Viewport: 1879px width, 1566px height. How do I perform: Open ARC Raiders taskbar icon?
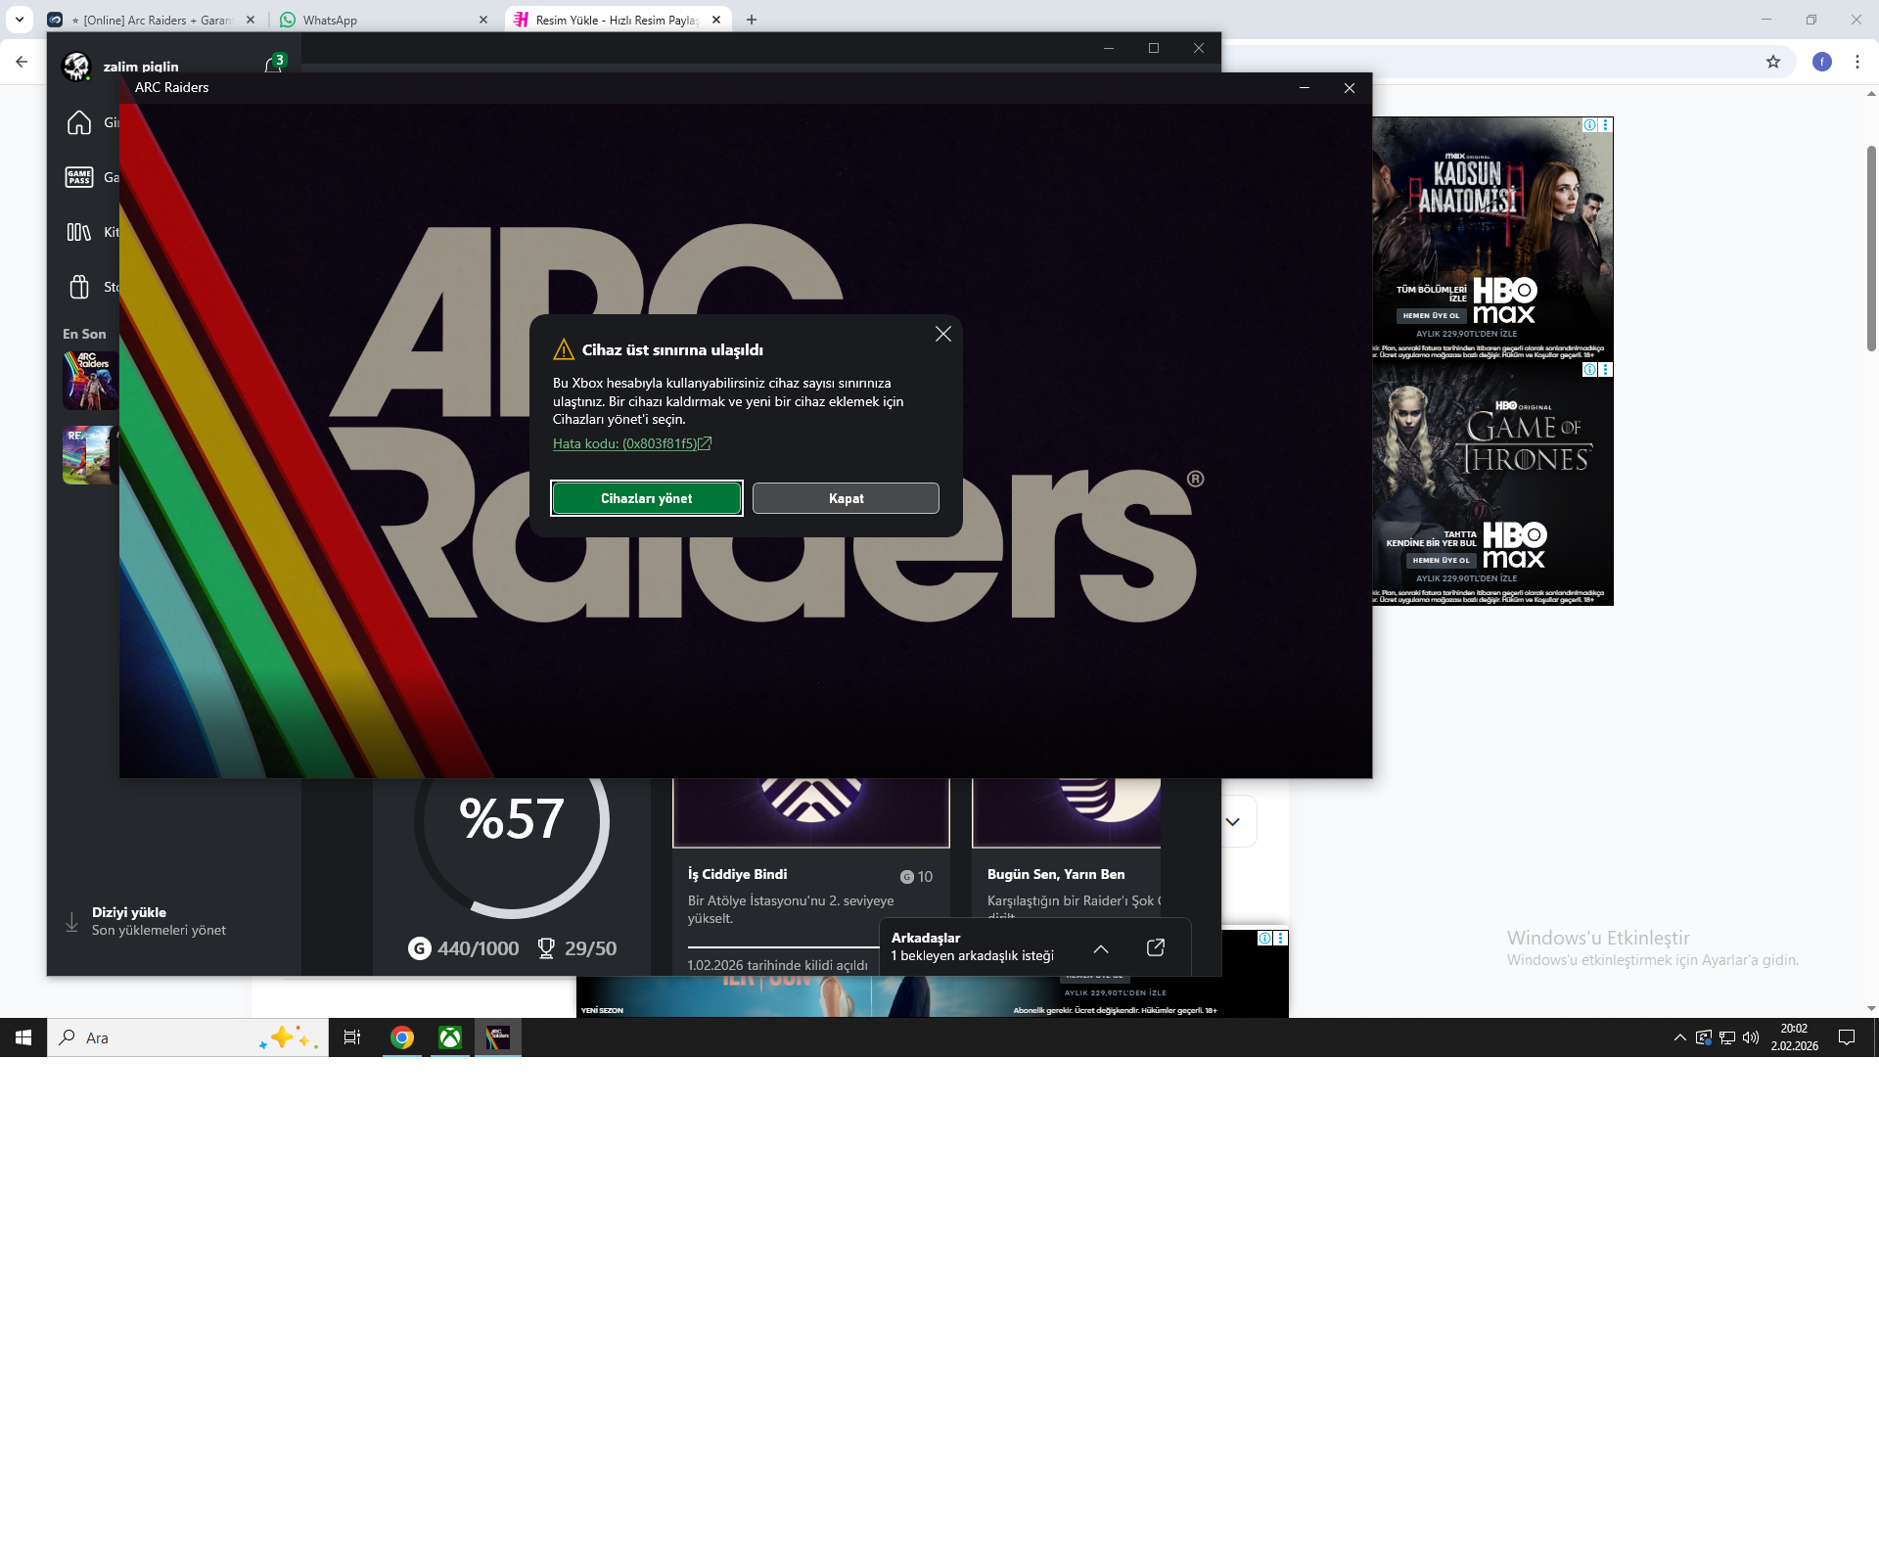pos(498,1037)
